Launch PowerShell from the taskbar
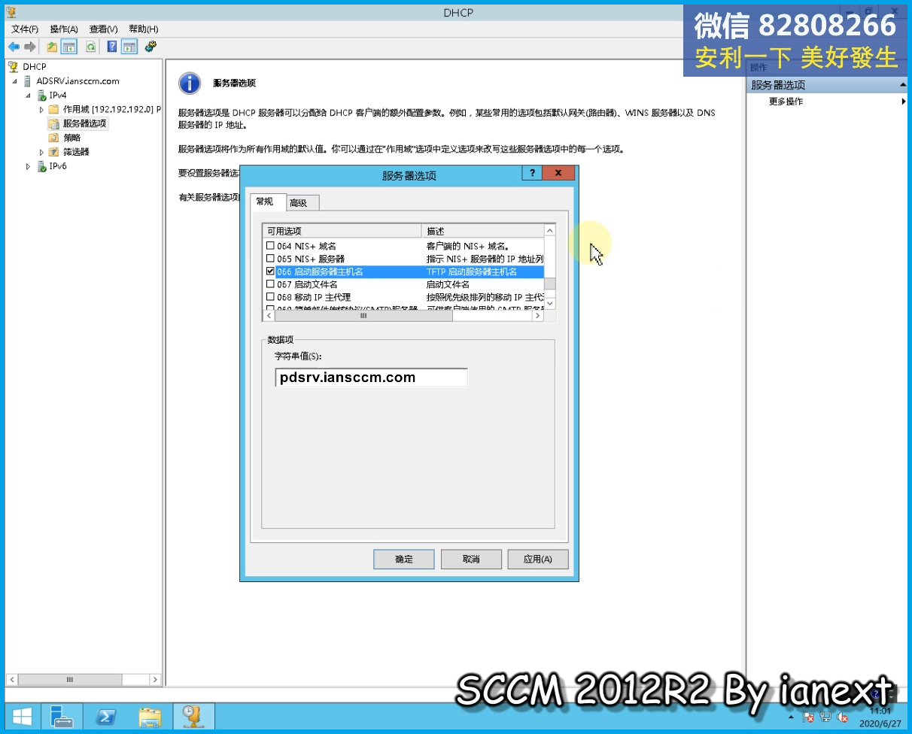Image resolution: width=912 pixels, height=734 pixels. (106, 717)
